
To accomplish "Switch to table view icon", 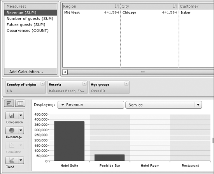I will pos(20,103).
